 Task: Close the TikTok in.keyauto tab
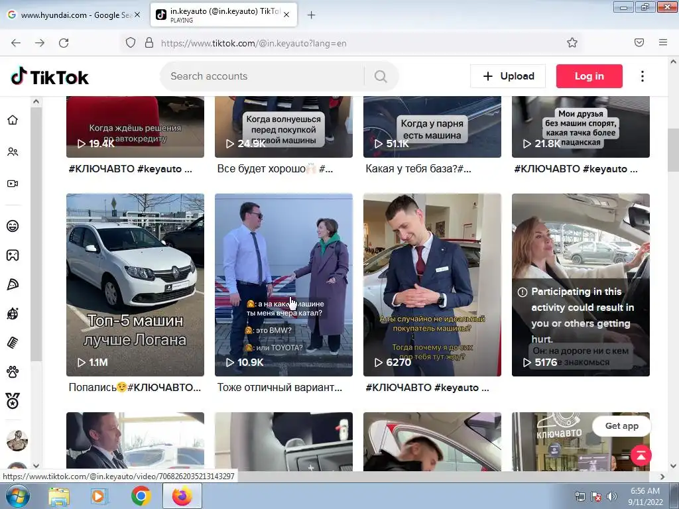click(286, 15)
